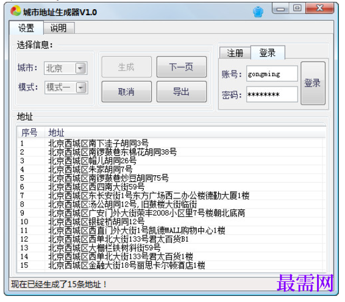Viewport: 345px width, 302px height.
Task: Select row 西单北大街133号君太百货1楼
Action: (x=171, y=257)
